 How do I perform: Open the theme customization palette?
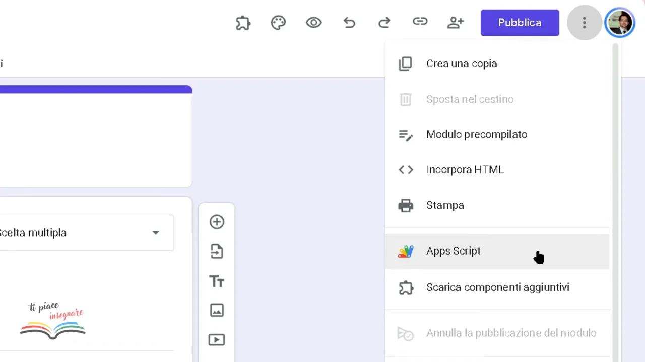click(x=278, y=23)
